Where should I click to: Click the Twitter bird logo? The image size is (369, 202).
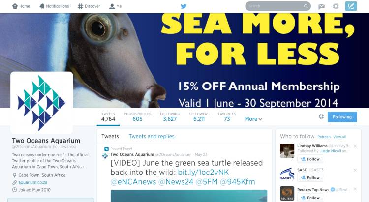(184, 6)
